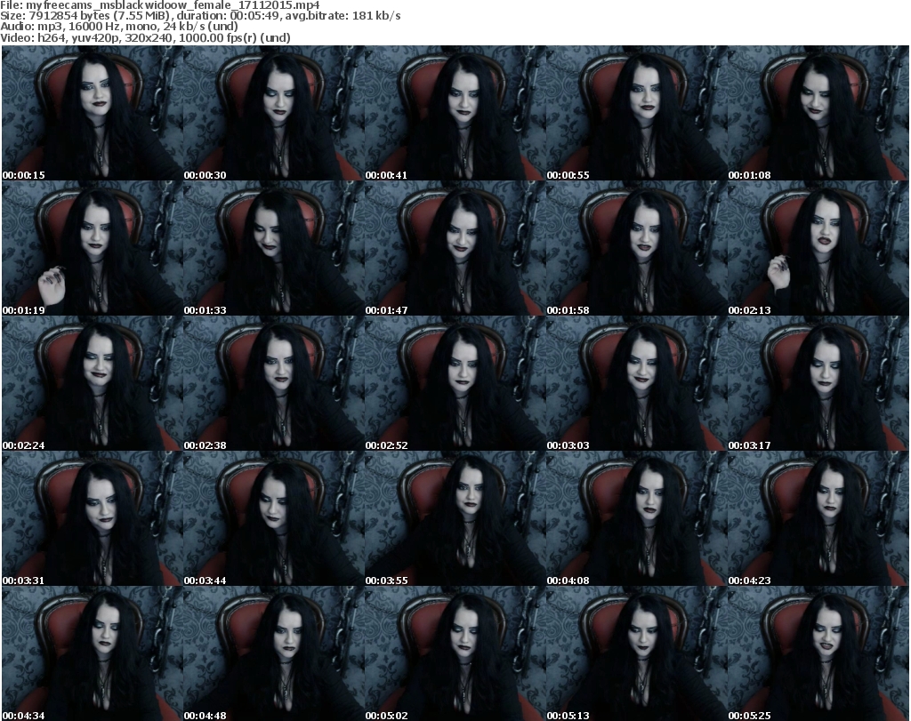Choose the preview frame labeled 00:04:23
Screen dimensions: 911x721
[818, 519]
